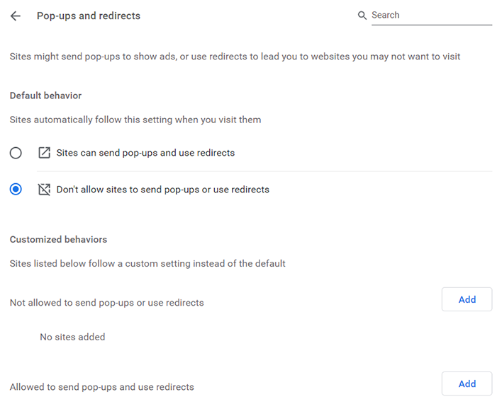Click the 'No sites added' placeholder text
Image resolution: width=502 pixels, height=404 pixels.
coord(72,337)
